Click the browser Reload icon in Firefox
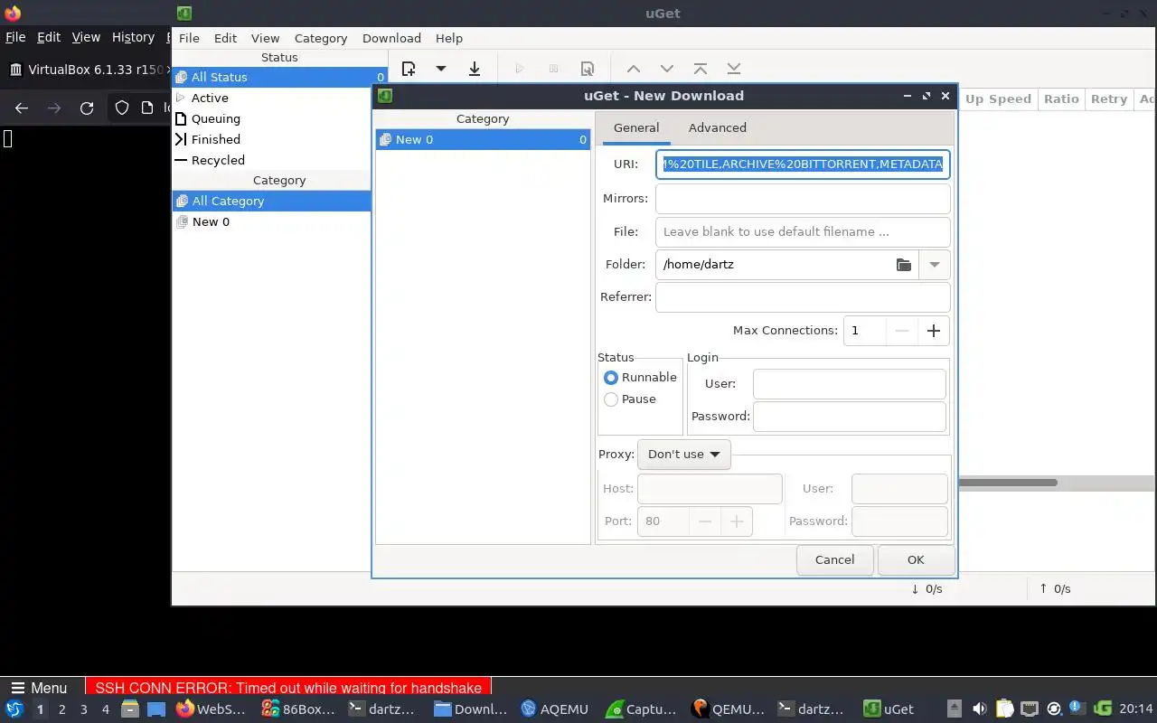The image size is (1157, 723). (x=87, y=108)
